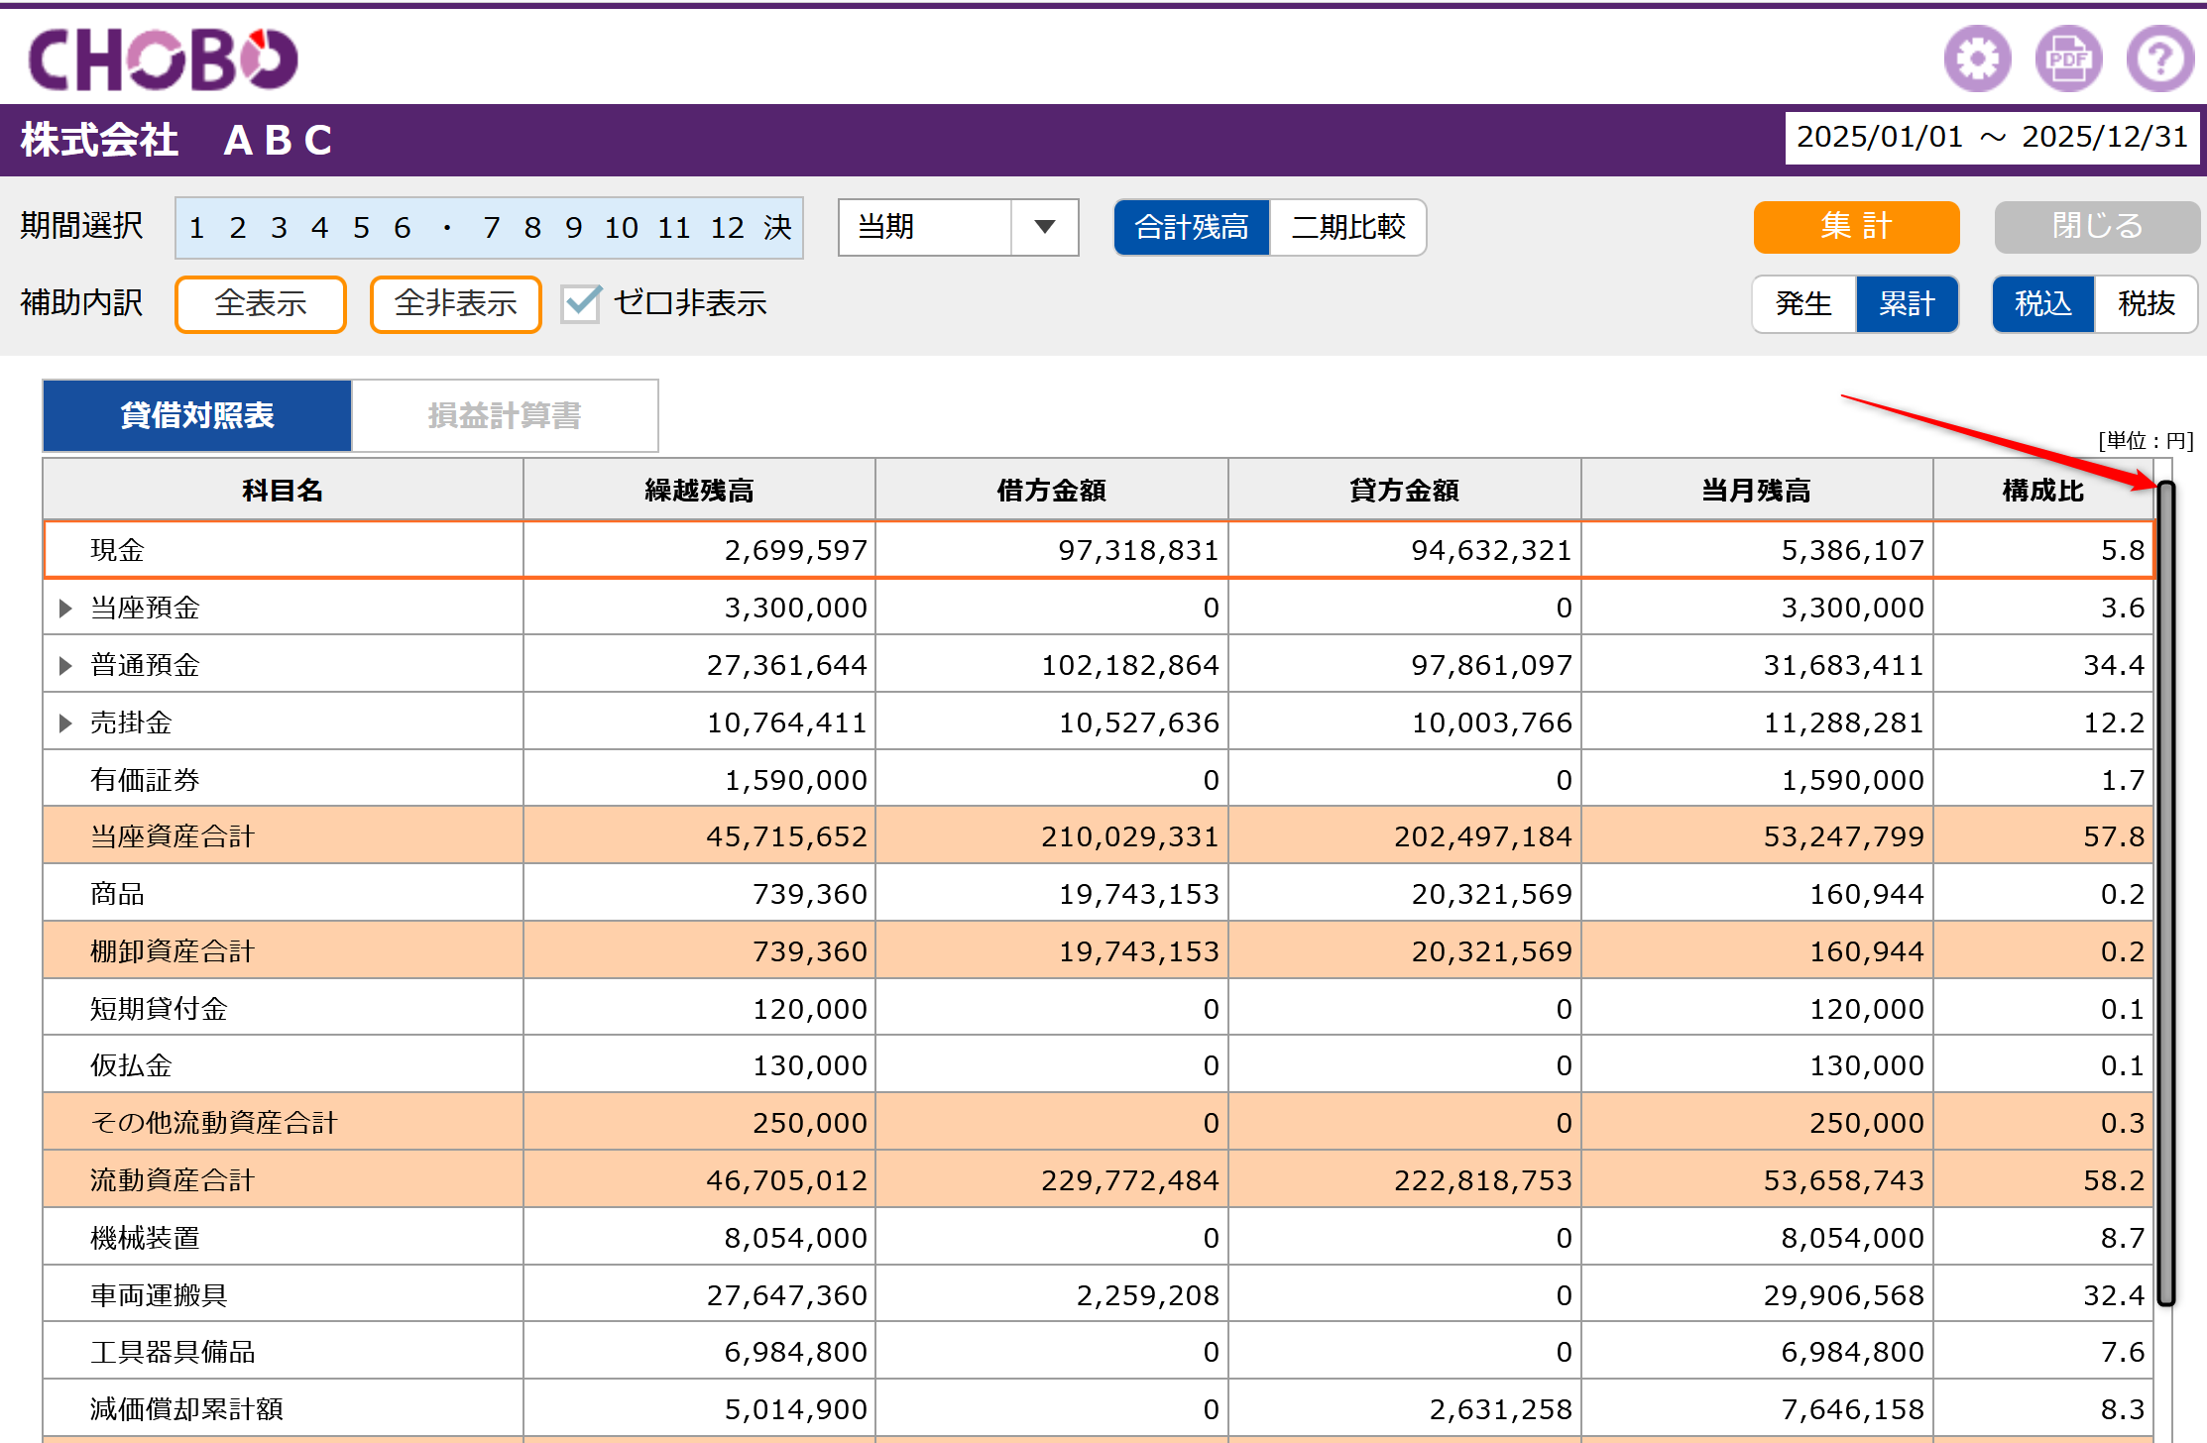This screenshot has height=1443, width=2207.
Task: Click the 繰越残高 column header
Action: 699,490
